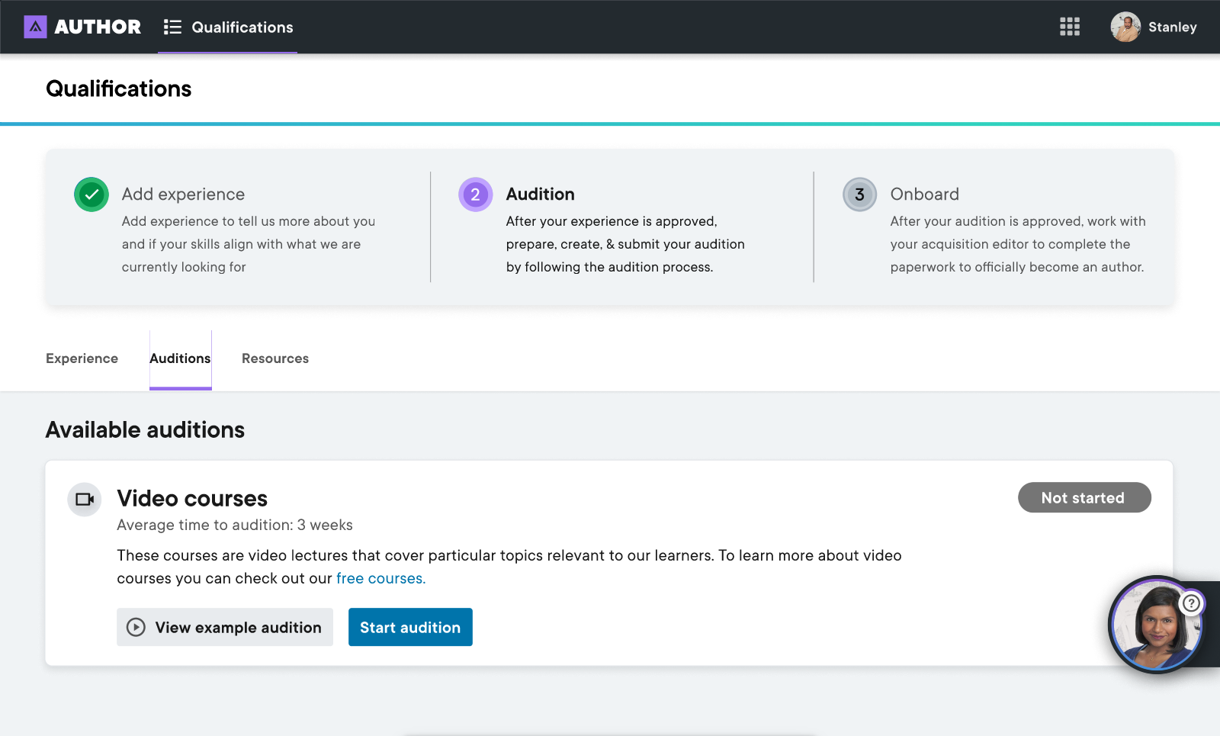
Task: Select the Resources tab
Action: 275,358
